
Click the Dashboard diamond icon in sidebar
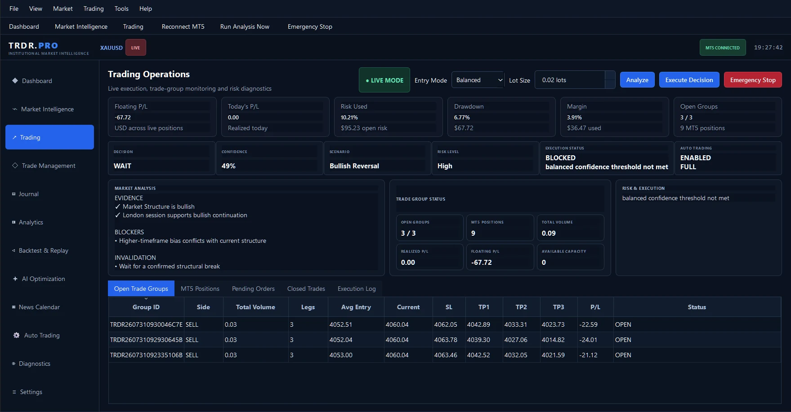tap(15, 81)
